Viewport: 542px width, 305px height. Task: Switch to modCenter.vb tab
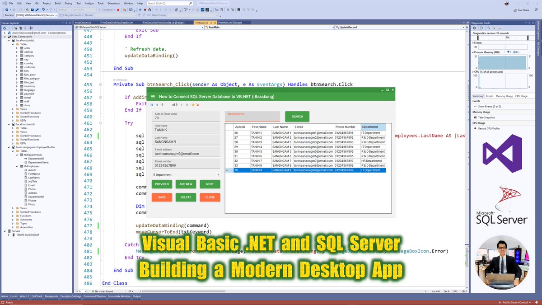(x=84, y=22)
